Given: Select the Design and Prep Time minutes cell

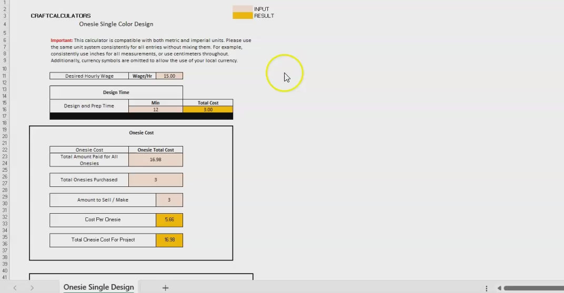Looking at the screenshot, I should coord(156,110).
